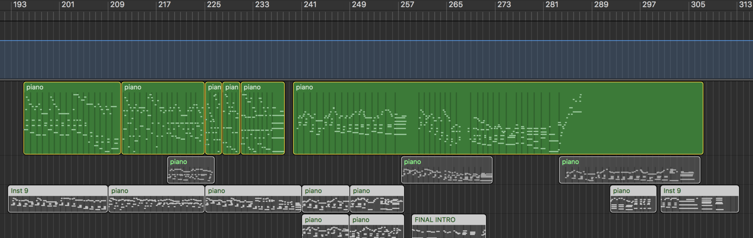Click bar 225 in the ruler
Screen dimensions: 753x238
[x=214, y=5]
